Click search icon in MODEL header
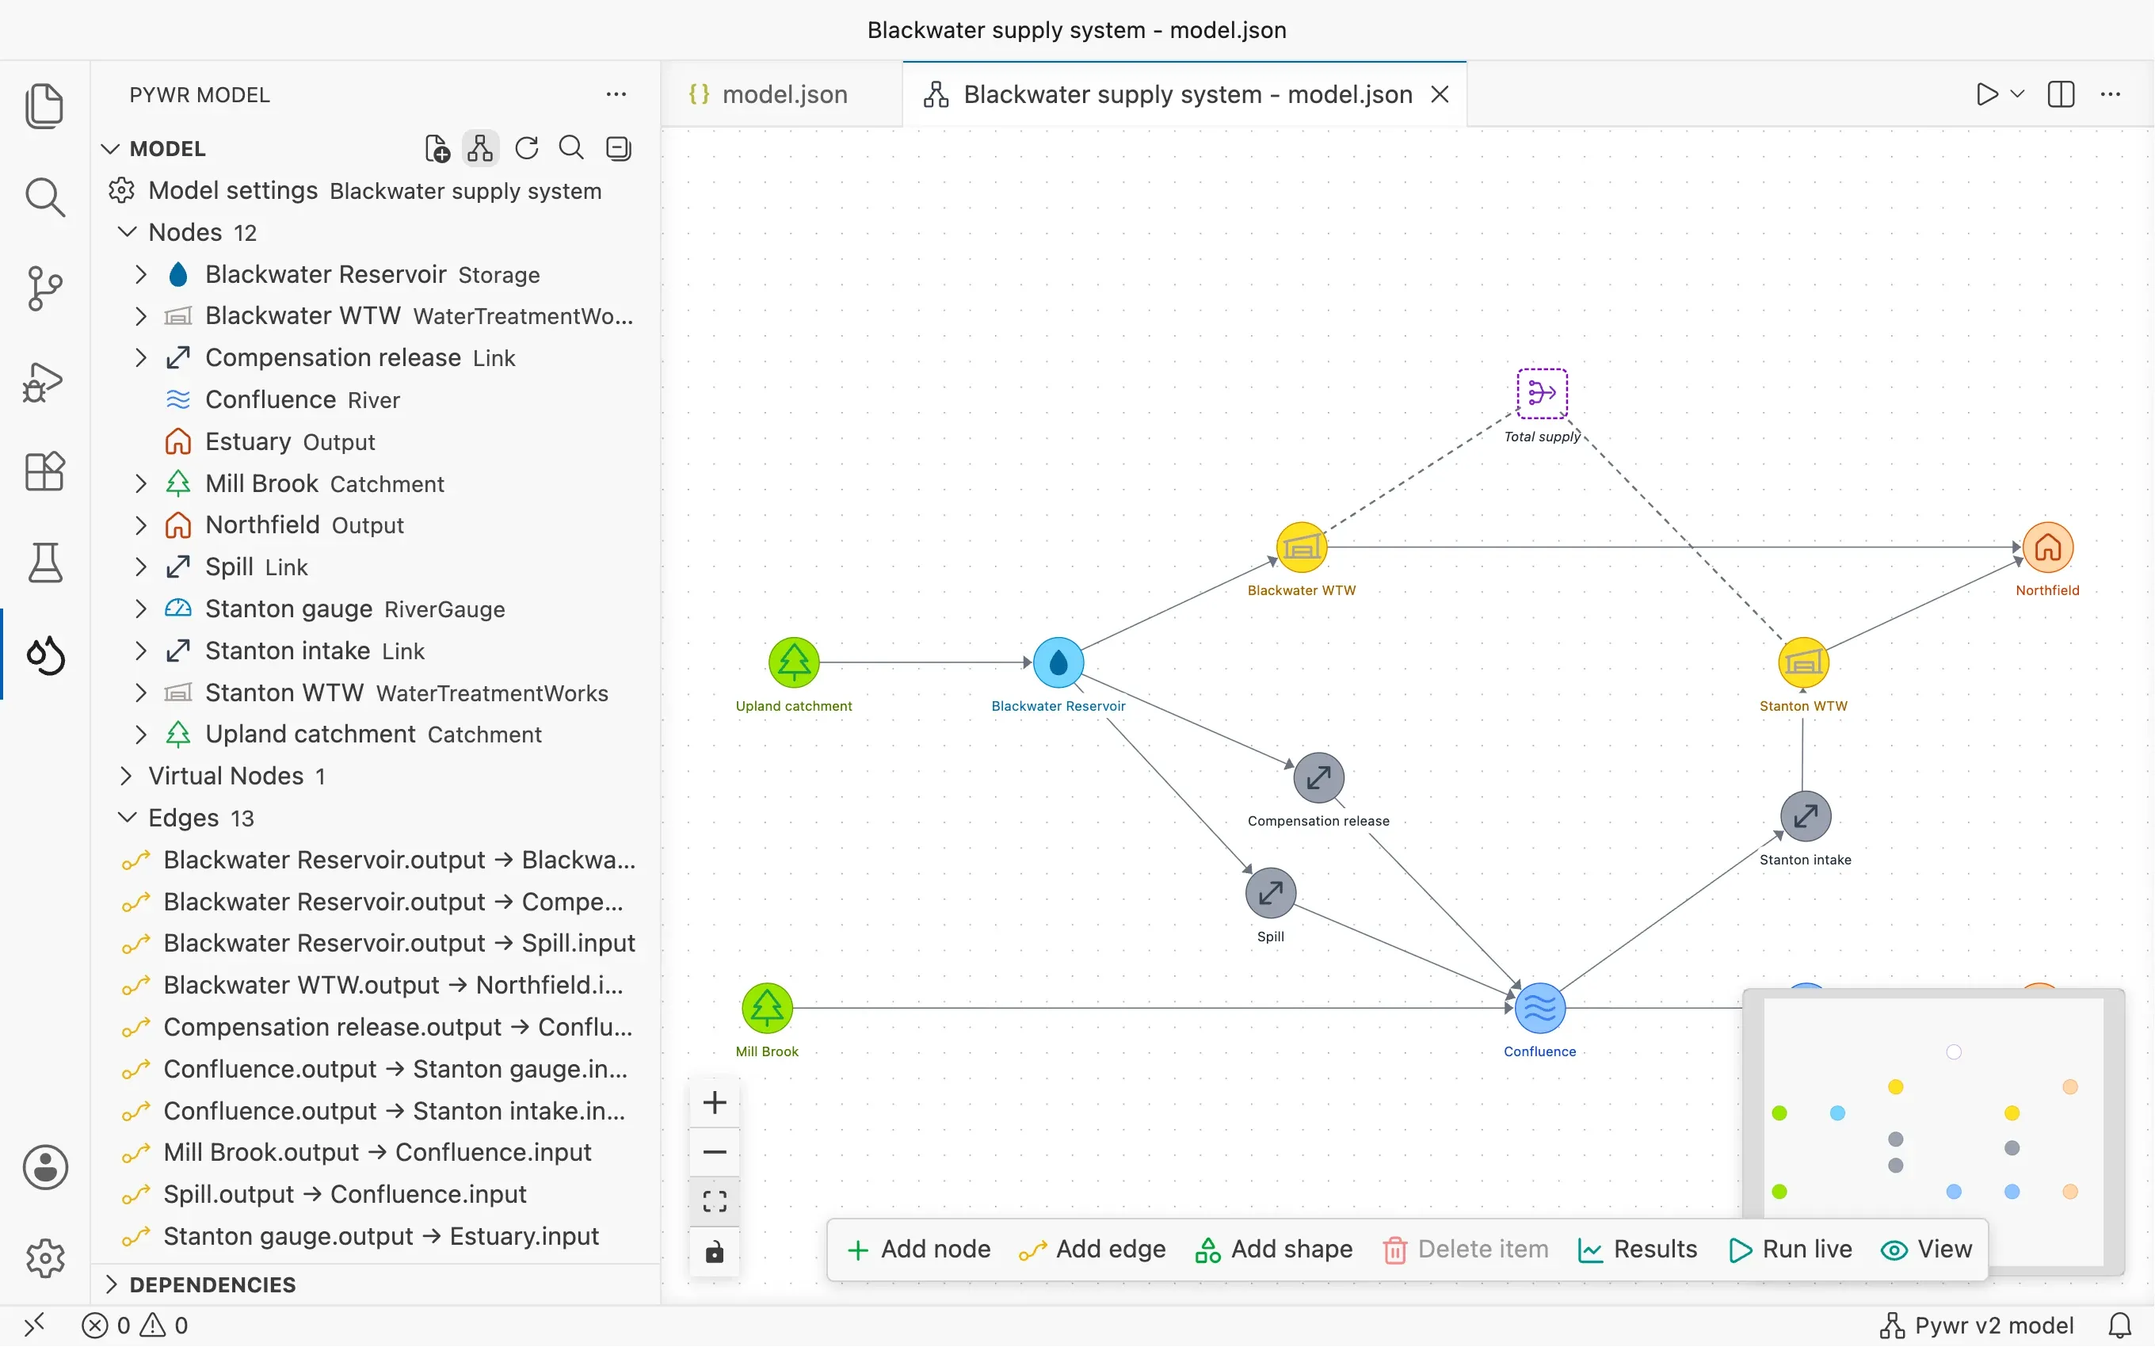2155x1347 pixels. tap(570, 149)
